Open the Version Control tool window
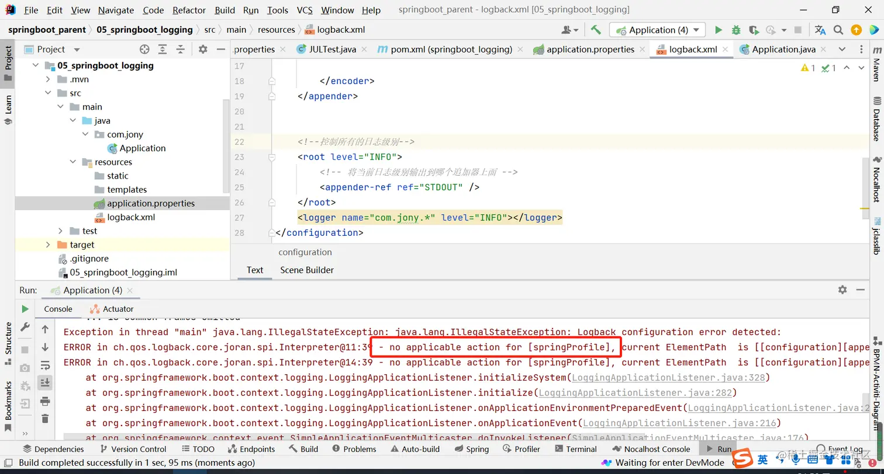884x474 pixels. [133, 449]
